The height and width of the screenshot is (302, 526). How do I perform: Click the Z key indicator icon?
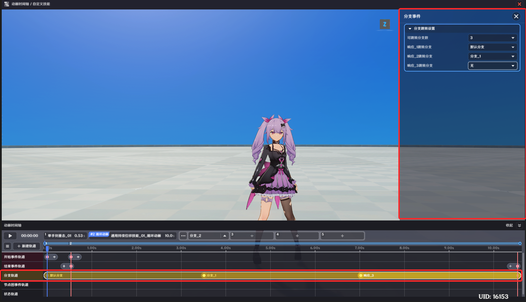pyautogui.click(x=384, y=24)
